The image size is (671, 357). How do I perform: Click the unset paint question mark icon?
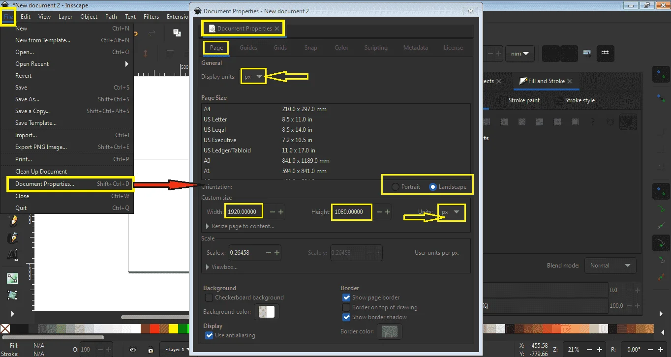592,122
